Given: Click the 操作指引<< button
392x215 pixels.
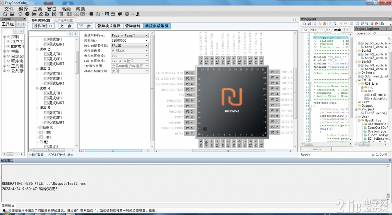Looking at the screenshot, I should tap(44, 26).
